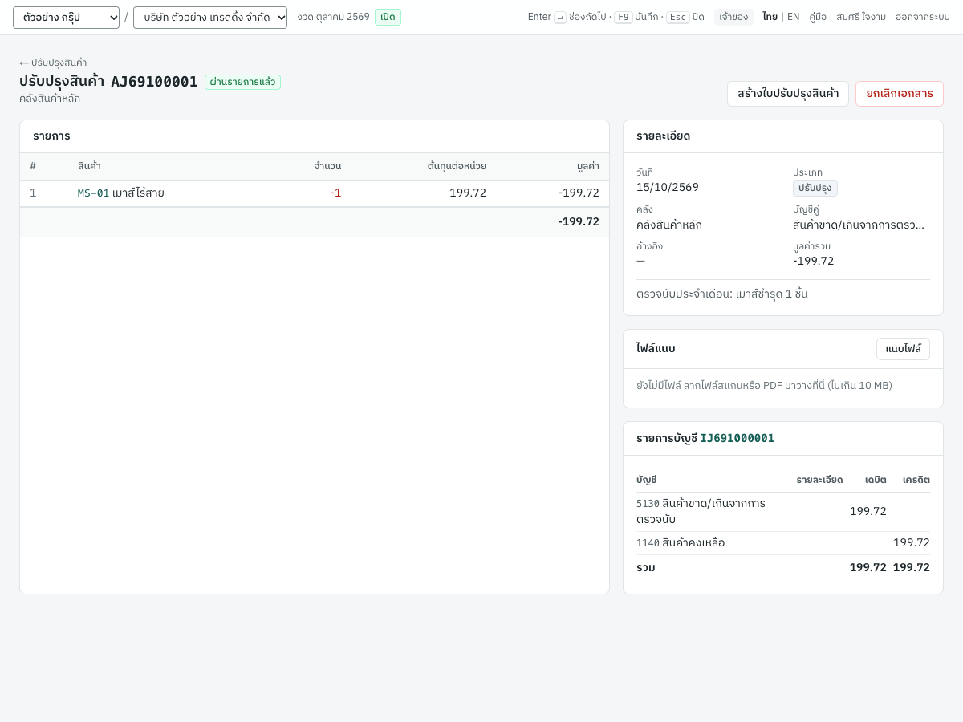Open the บริษัท ตัวอย่าง เทรดดิ้ง company dropdown

[210, 18]
